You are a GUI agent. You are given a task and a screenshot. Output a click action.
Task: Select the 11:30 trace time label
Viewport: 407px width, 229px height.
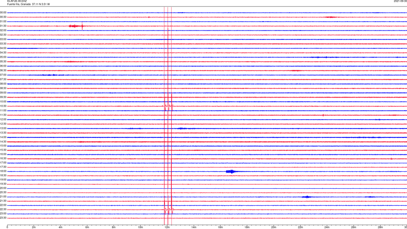(3, 115)
